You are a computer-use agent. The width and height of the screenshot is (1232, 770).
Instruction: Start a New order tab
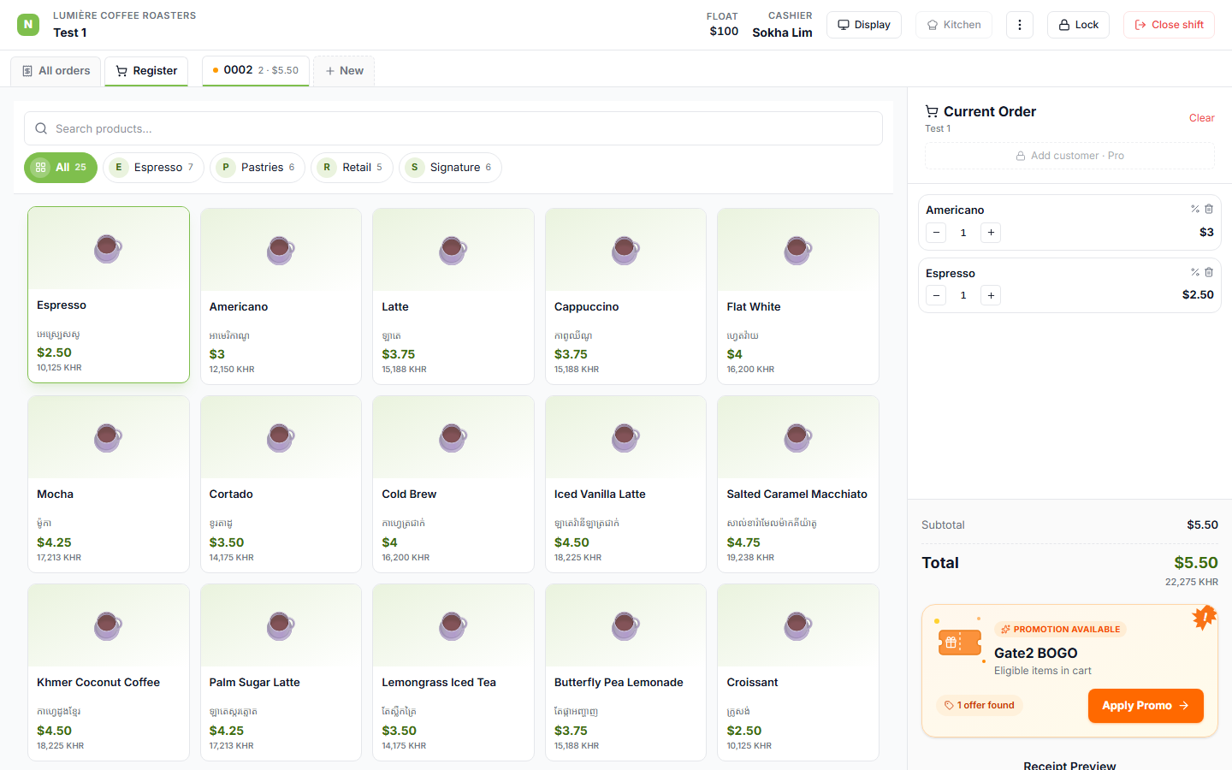point(344,71)
